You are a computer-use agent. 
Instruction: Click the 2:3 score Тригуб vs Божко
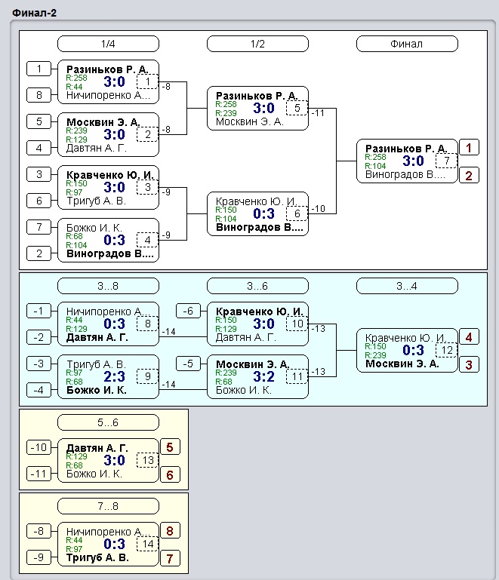coord(115,376)
